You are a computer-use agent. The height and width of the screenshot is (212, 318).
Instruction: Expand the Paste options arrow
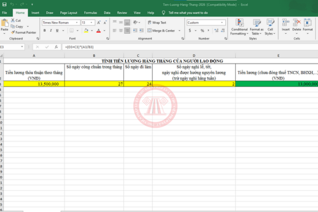[4, 33]
